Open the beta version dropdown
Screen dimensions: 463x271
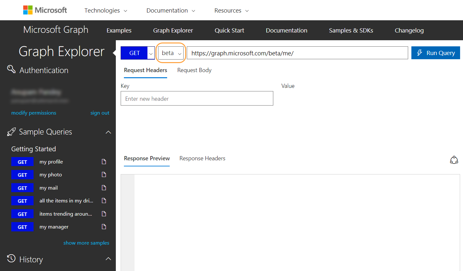(x=171, y=53)
